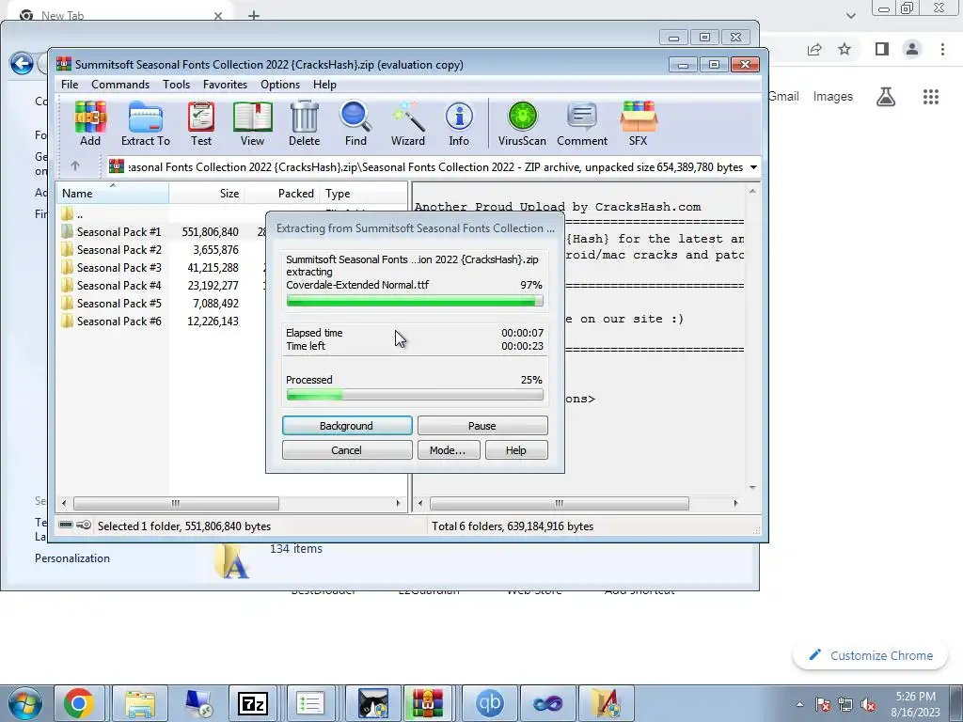Click Chrome share page icon
Screen dimensions: 963x722
814,49
